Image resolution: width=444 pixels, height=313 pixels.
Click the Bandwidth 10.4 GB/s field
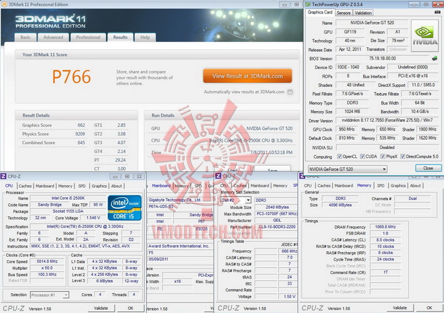point(420,112)
